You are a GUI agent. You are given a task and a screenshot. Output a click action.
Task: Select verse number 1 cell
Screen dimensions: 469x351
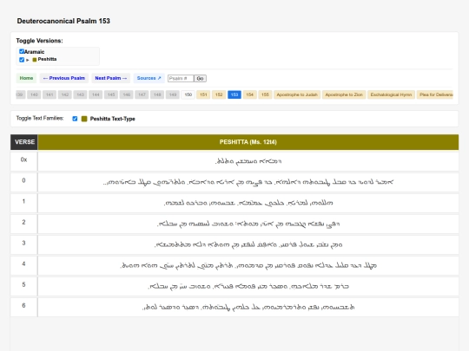pos(24,203)
